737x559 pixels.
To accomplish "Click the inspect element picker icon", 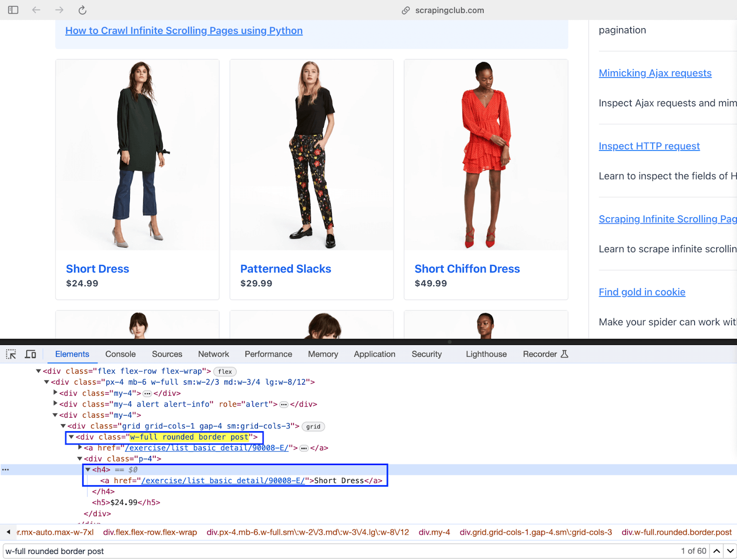I will [11, 354].
